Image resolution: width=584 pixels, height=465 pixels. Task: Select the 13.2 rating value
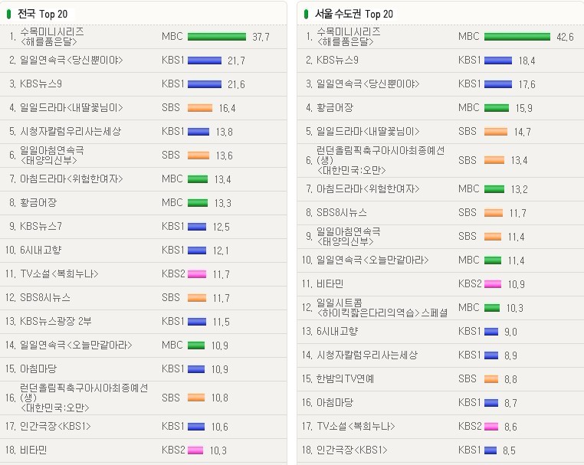[519, 189]
